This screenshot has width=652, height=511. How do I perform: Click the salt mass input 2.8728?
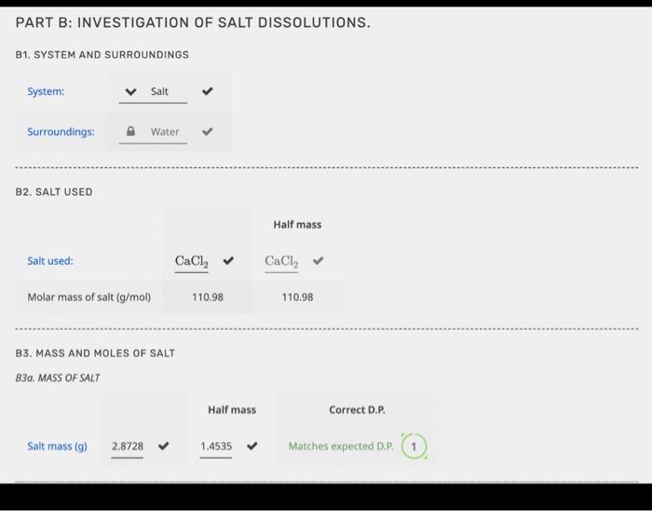[x=128, y=447]
